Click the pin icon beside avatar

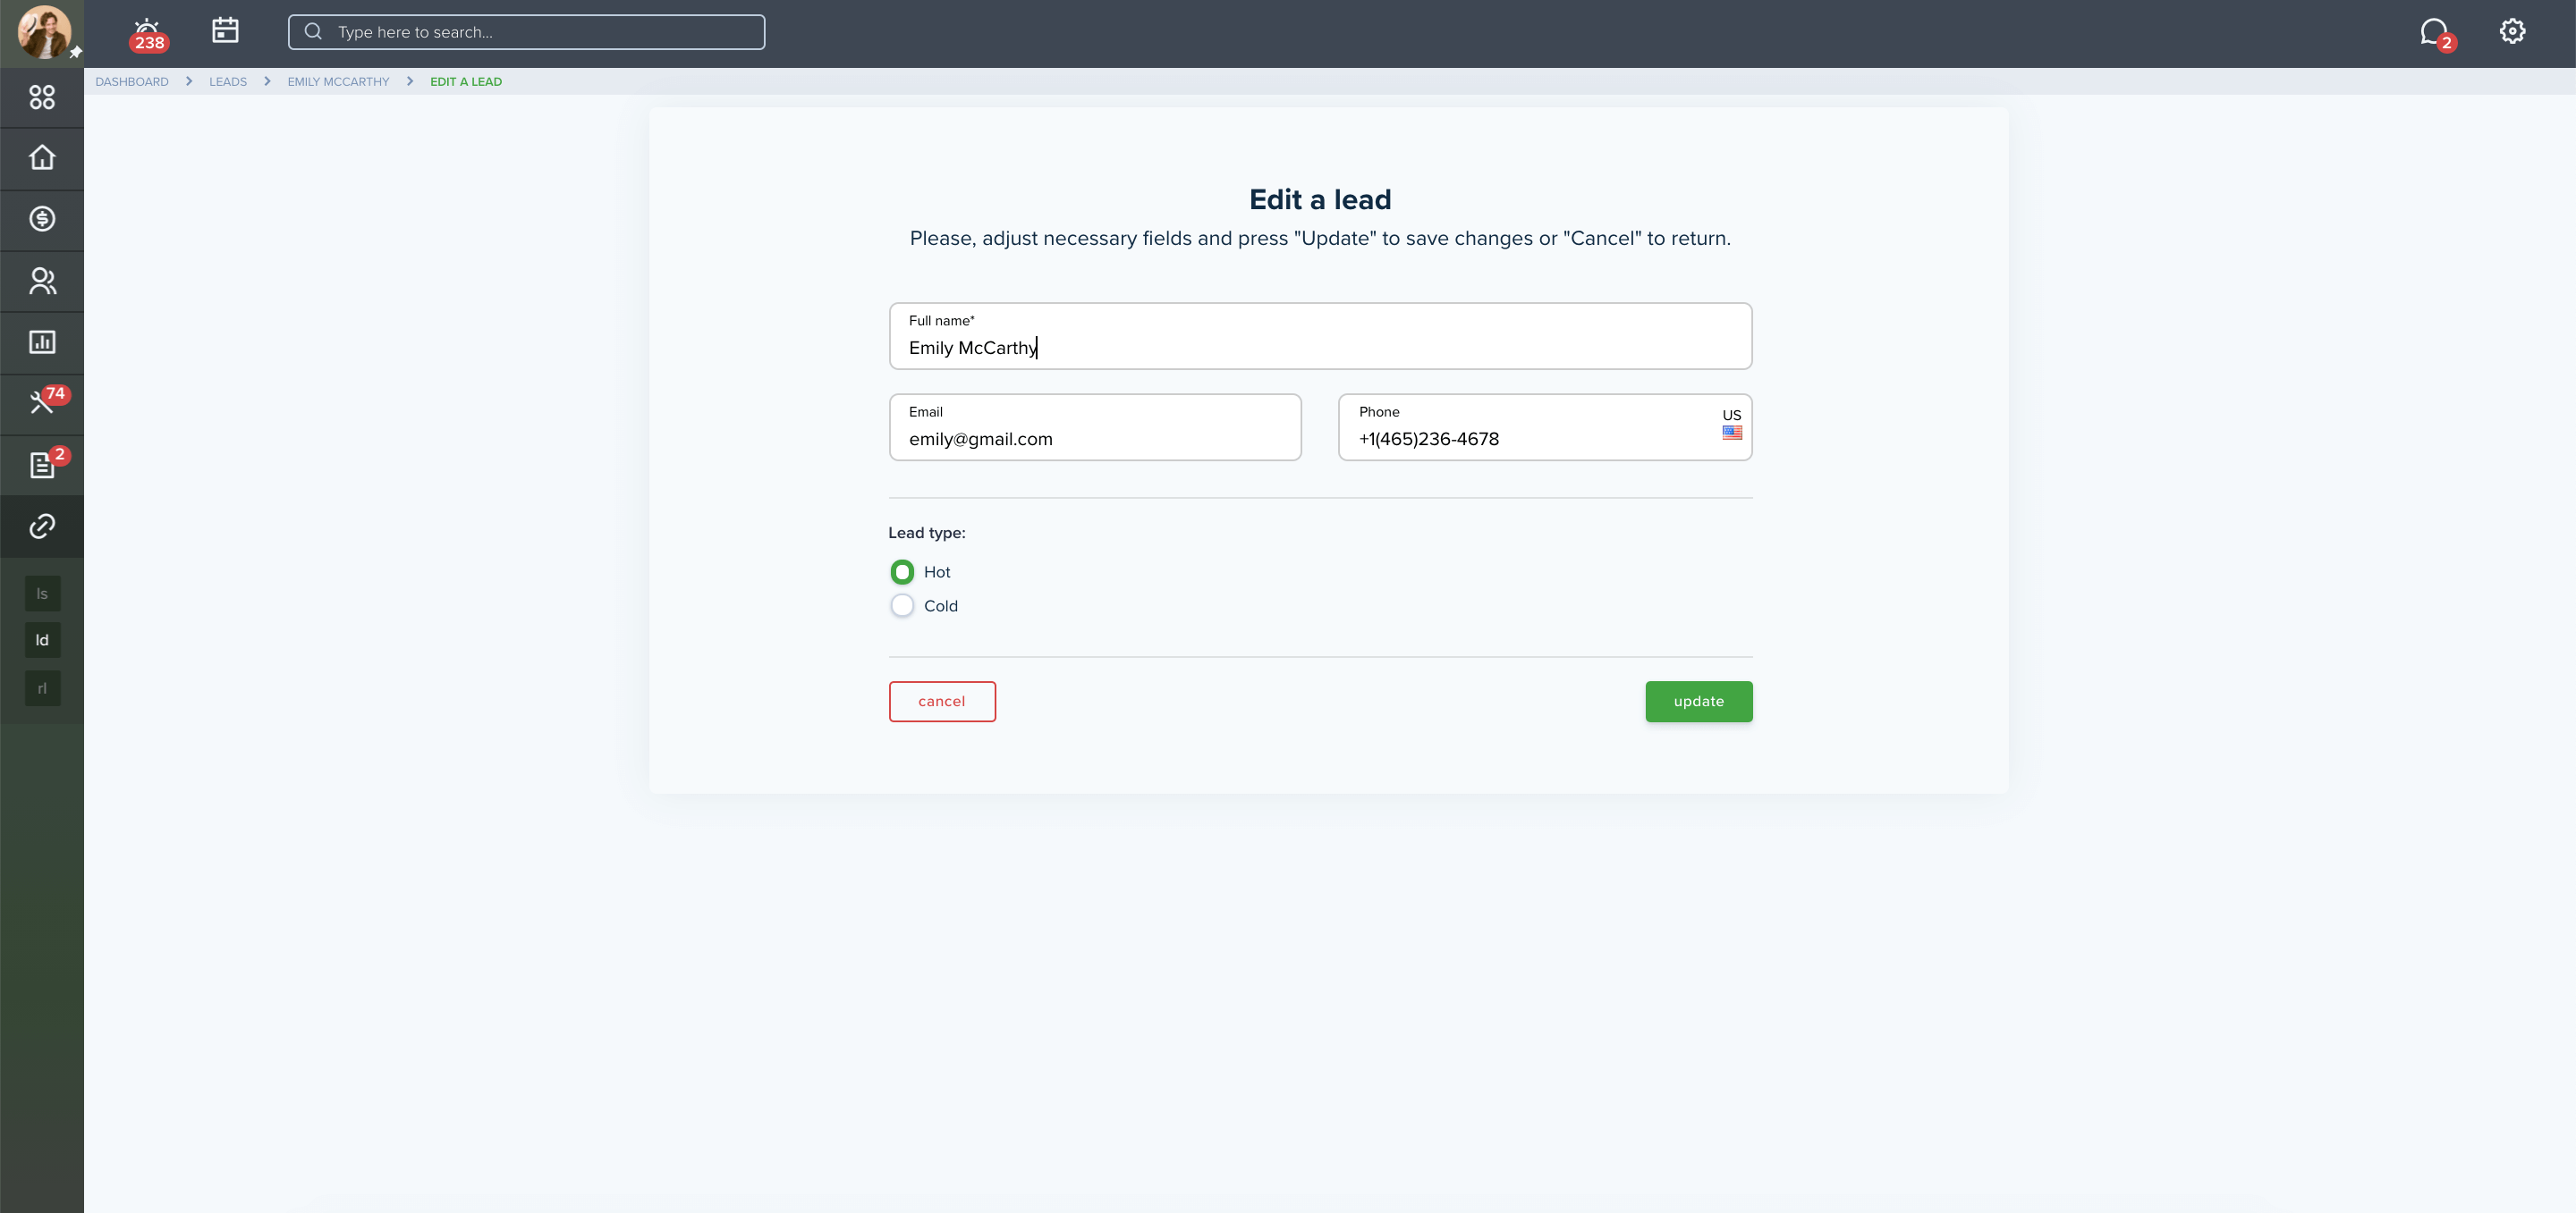[75, 52]
